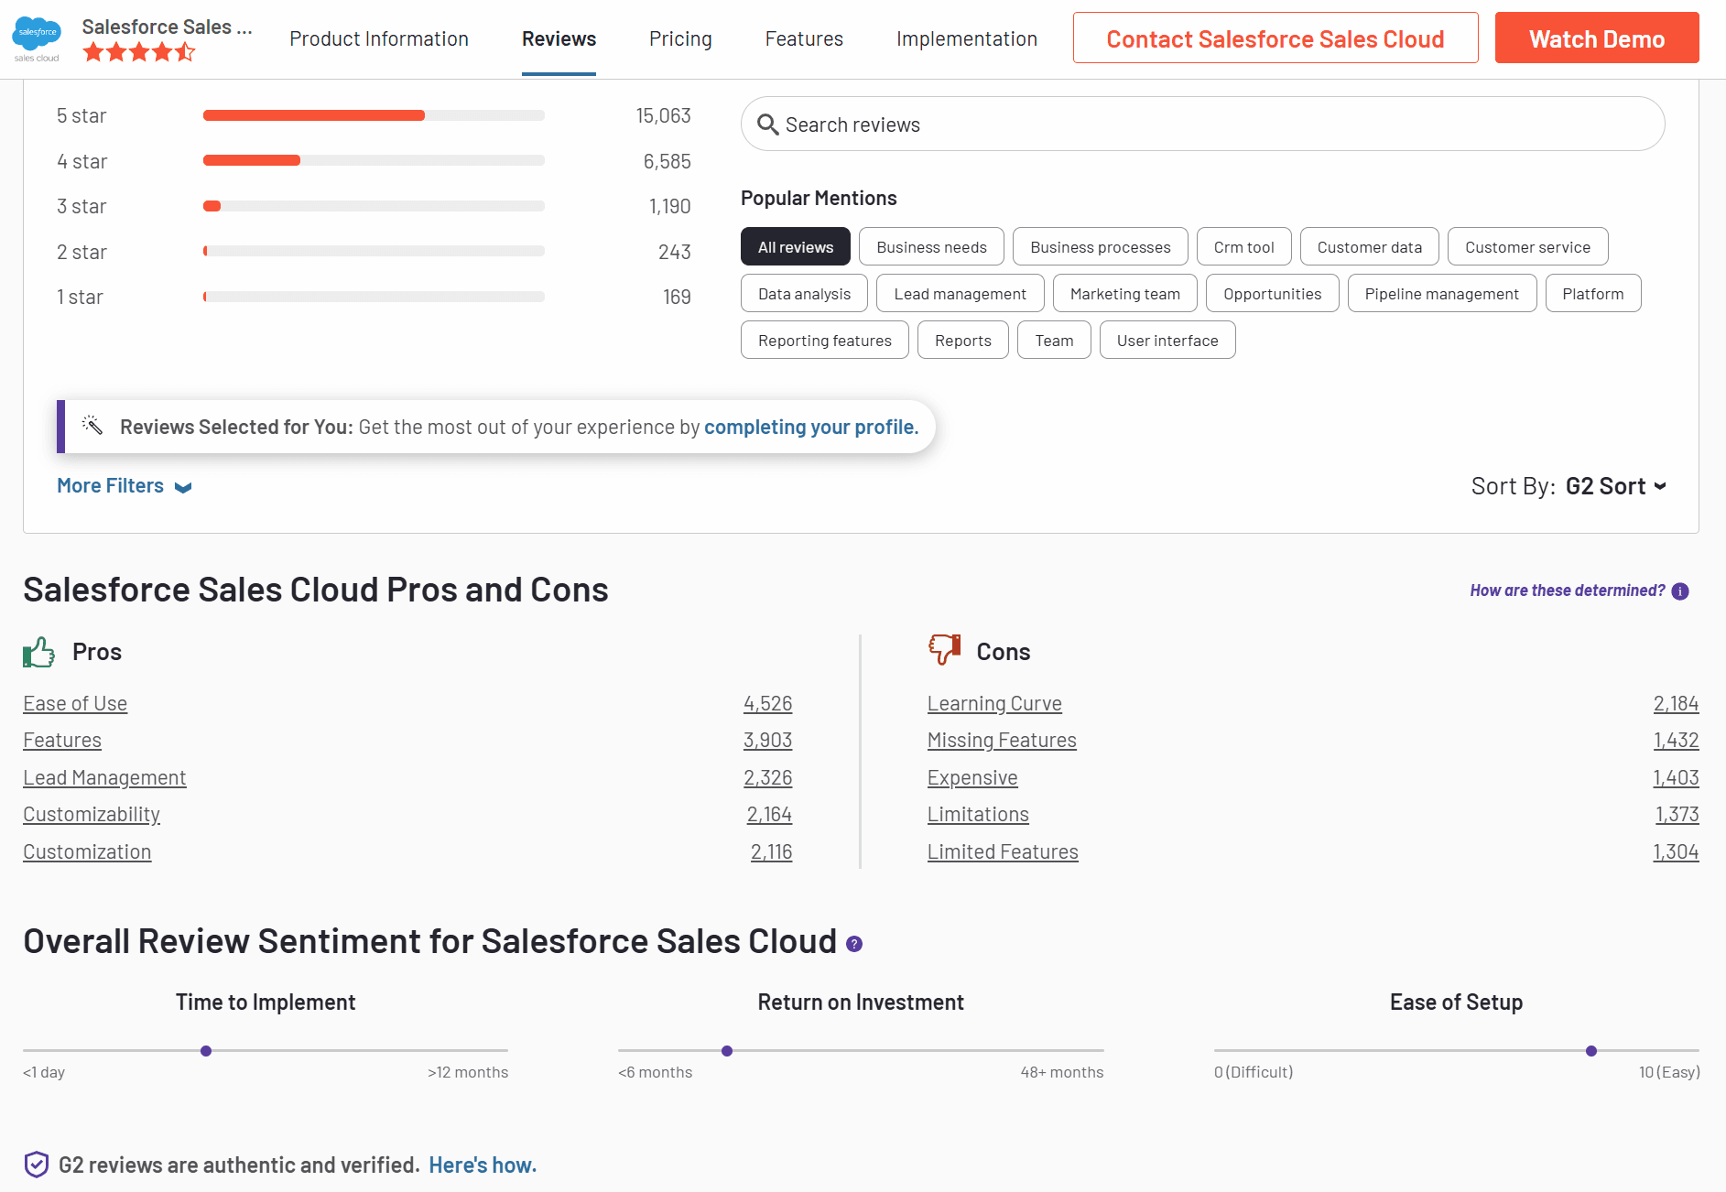Click the Ease of Setup slider handle
This screenshot has height=1192, width=1726.
(1590, 1051)
